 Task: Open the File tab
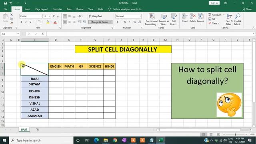[5, 9]
